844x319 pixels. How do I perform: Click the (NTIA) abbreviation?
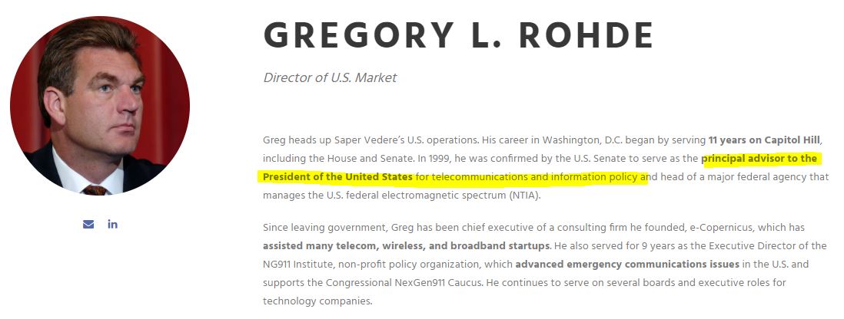click(524, 195)
